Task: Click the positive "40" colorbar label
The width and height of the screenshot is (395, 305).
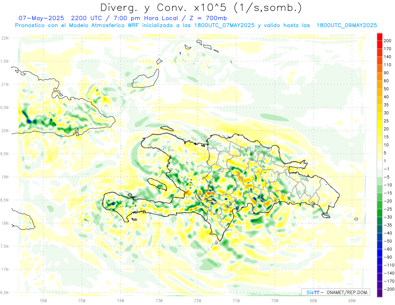Action: point(386,97)
